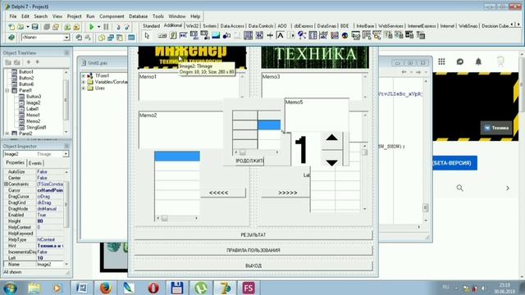The image size is (525, 295).
Task: Click the ПРАВИЛА ПОЛЬЗОВАНИЯ button
Action: (x=253, y=250)
